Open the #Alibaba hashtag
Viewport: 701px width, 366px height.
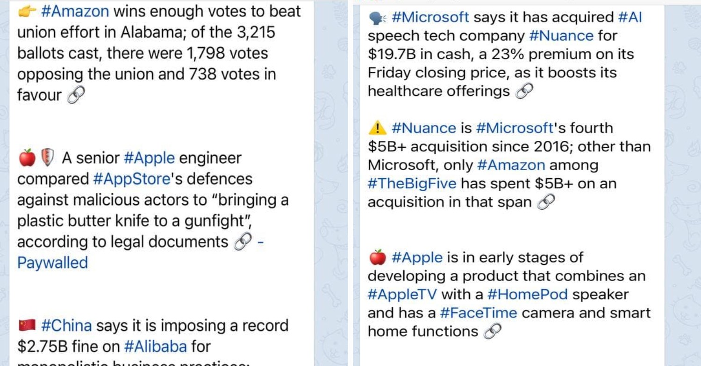[x=155, y=346]
